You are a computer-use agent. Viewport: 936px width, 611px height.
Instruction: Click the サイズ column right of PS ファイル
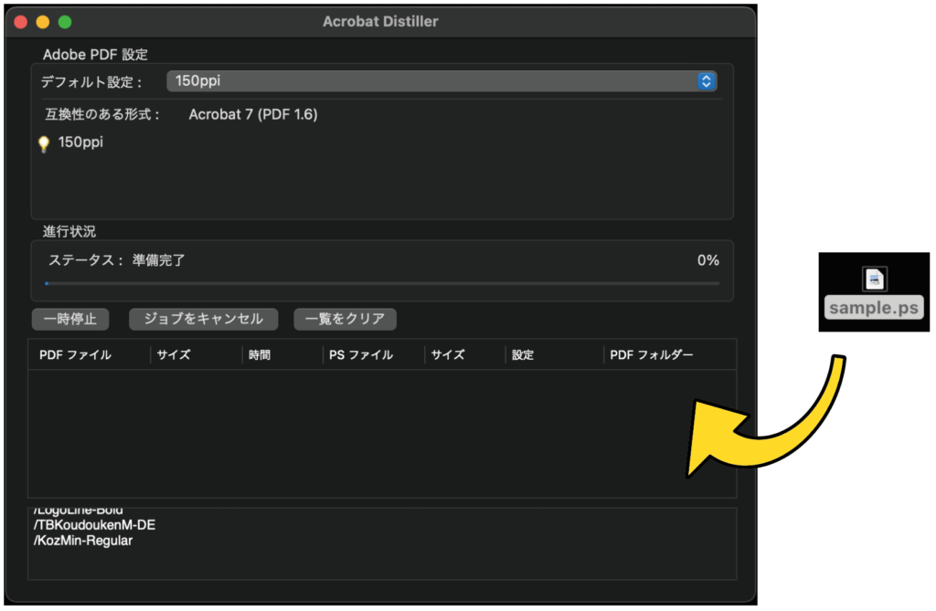448,355
